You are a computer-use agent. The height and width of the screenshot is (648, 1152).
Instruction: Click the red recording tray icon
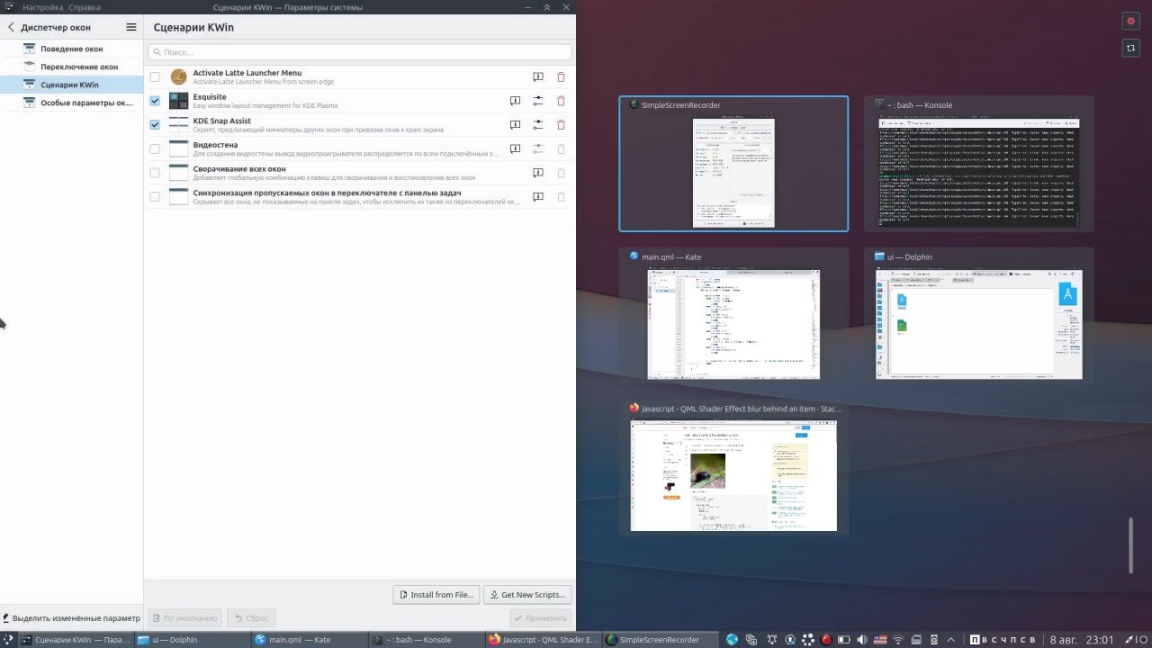[827, 640]
